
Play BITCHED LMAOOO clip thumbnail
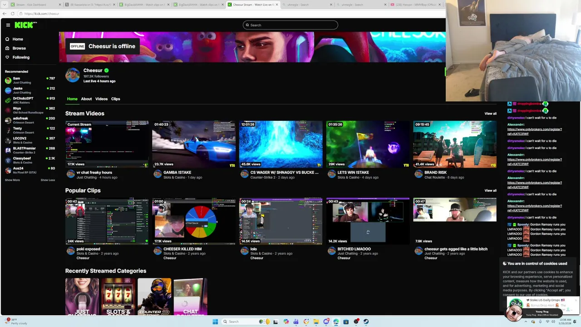tap(368, 221)
